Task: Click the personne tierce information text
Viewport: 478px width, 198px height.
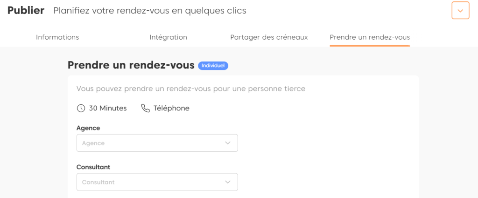Action: (191, 89)
